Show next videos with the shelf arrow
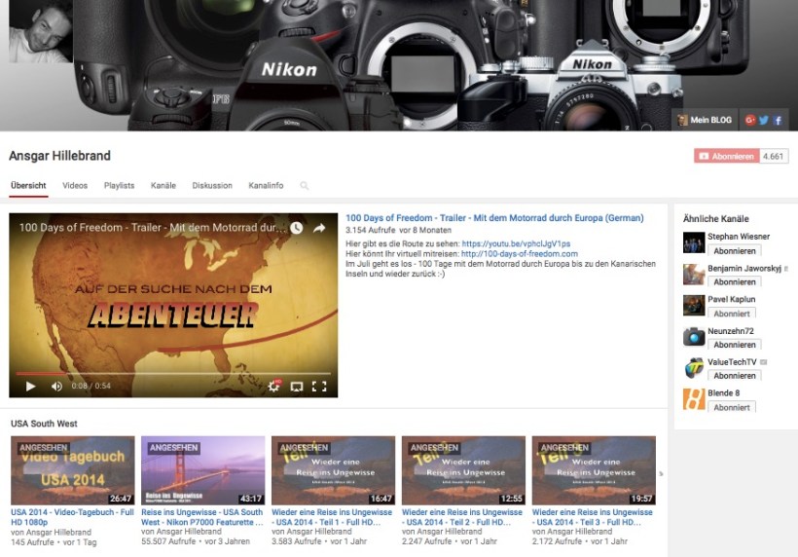 [x=661, y=473]
